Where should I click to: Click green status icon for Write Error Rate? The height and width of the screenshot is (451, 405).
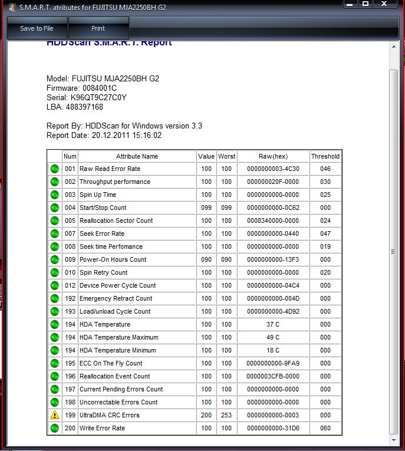[55, 428]
